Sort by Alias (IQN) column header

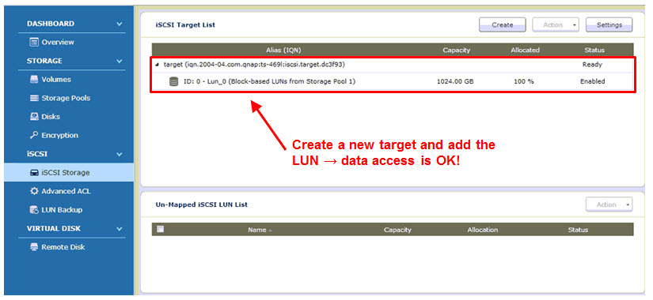[283, 50]
